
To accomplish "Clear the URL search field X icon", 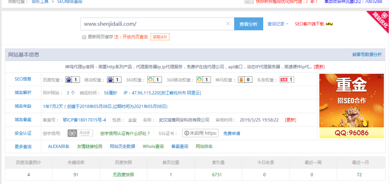I will click(228, 24).
